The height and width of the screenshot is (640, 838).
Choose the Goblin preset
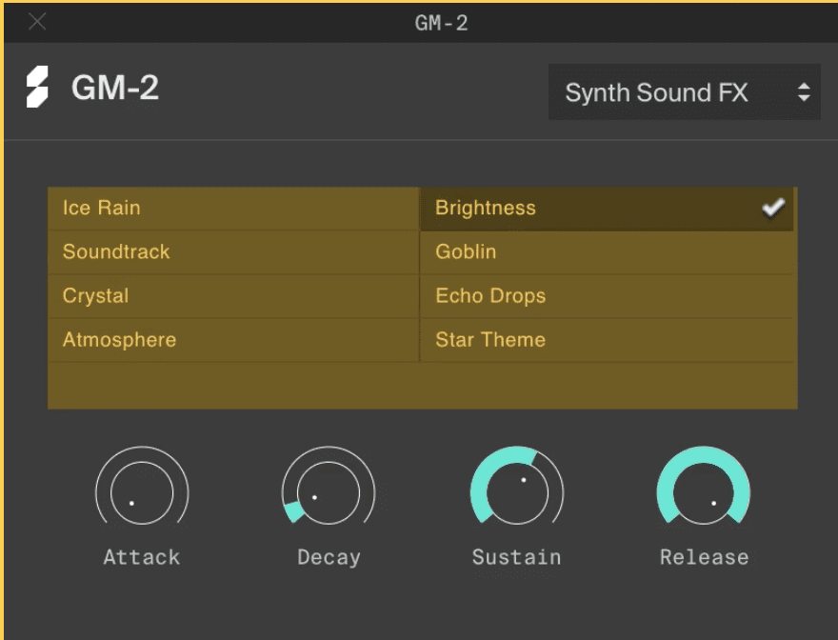point(466,251)
